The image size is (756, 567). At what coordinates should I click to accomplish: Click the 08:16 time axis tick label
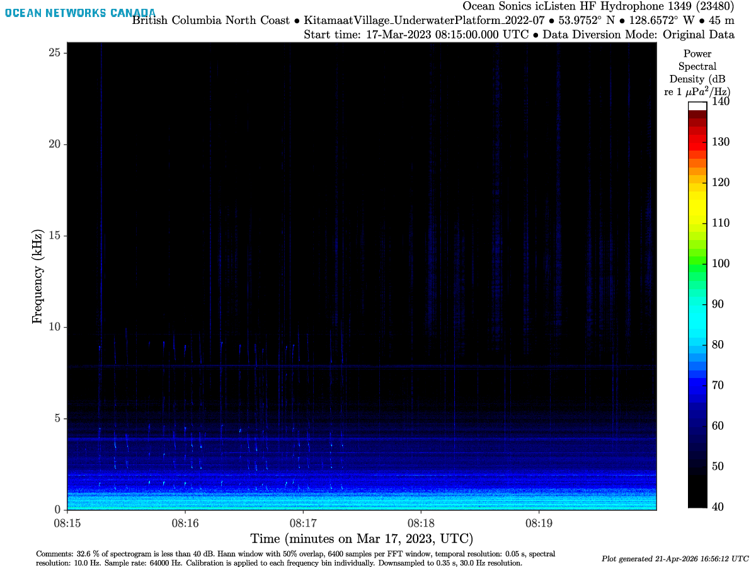click(185, 523)
